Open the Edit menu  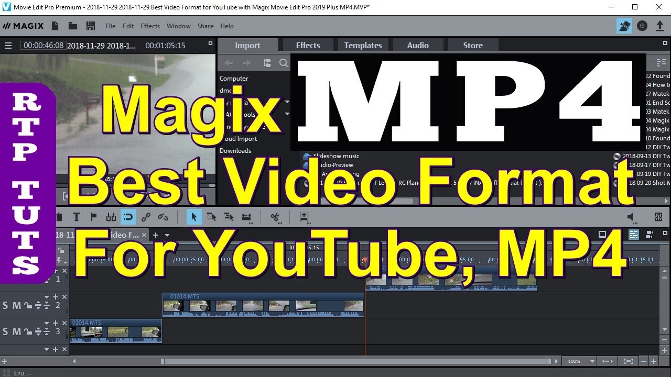click(x=128, y=26)
